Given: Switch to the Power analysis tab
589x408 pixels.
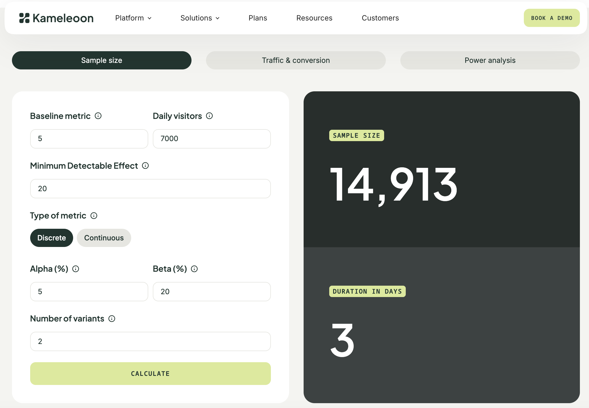Looking at the screenshot, I should pyautogui.click(x=490, y=60).
